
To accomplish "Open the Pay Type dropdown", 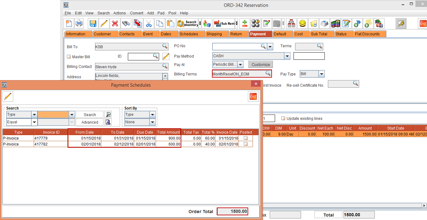I will coord(321,74).
